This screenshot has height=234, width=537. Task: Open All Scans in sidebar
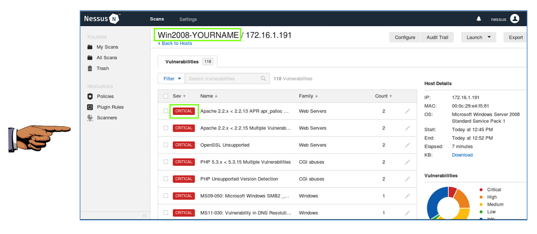click(107, 58)
